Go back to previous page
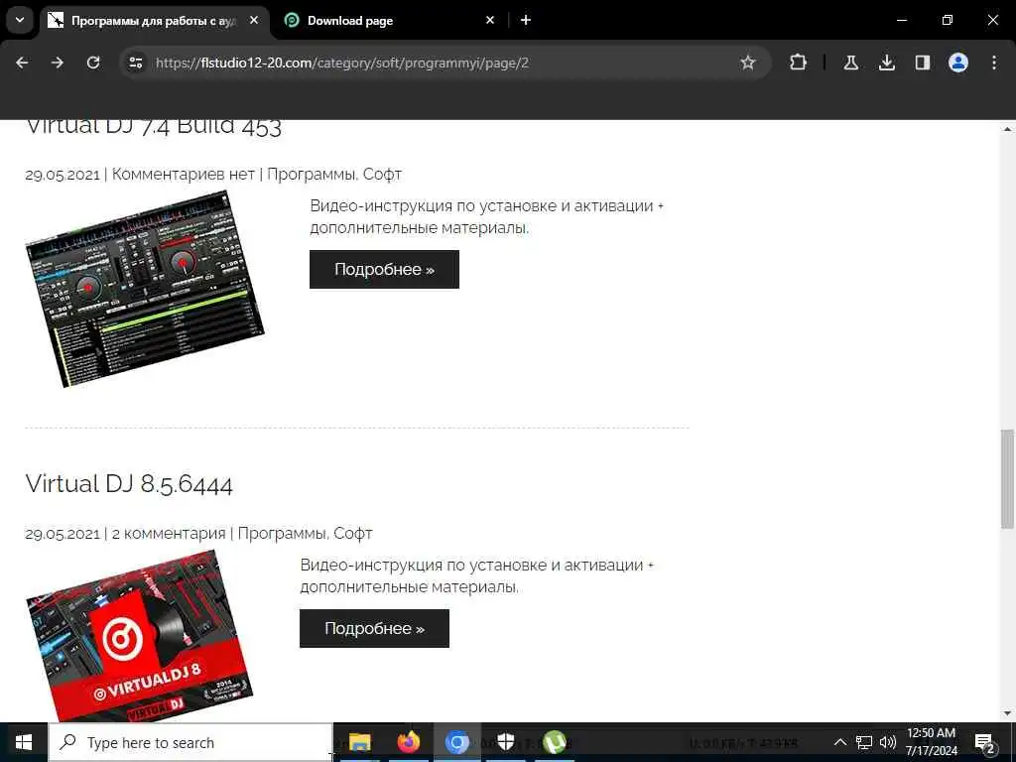 [22, 63]
